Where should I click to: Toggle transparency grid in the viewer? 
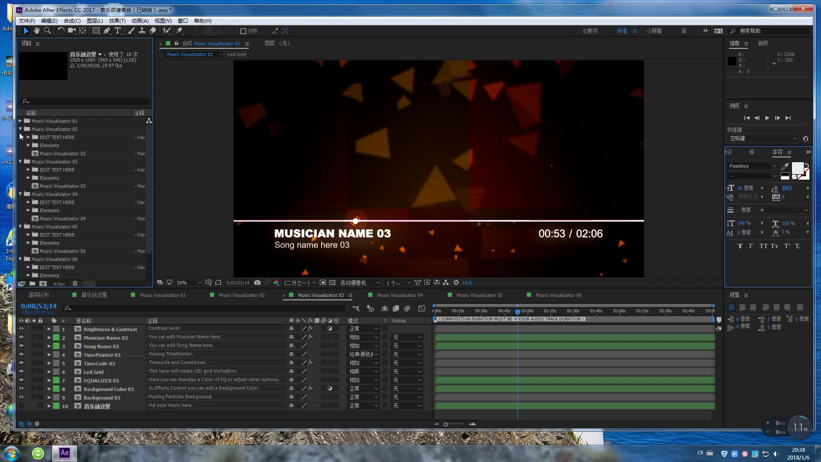coord(332,283)
